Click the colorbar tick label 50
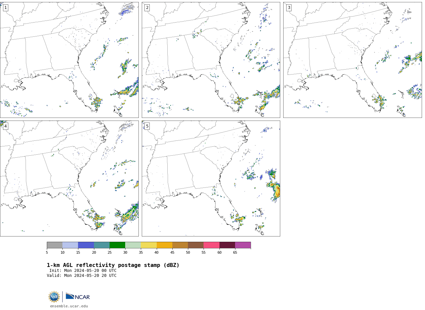 188,253
